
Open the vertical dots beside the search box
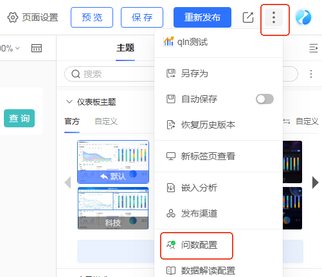tap(311, 74)
